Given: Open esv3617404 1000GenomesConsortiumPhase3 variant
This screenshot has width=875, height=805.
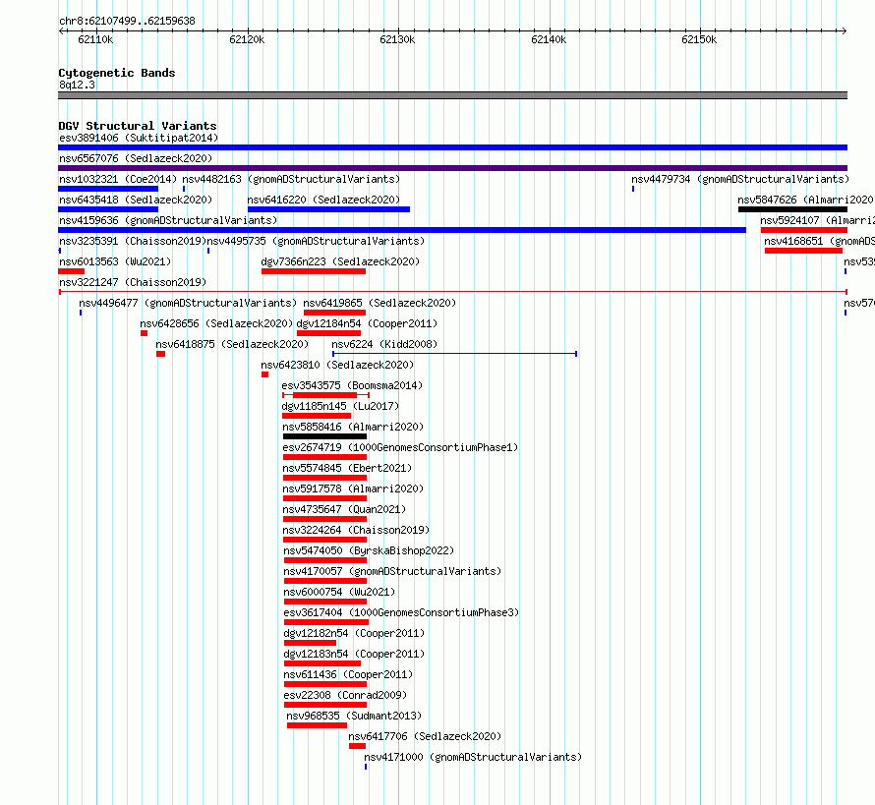Looking at the screenshot, I should (401, 612).
